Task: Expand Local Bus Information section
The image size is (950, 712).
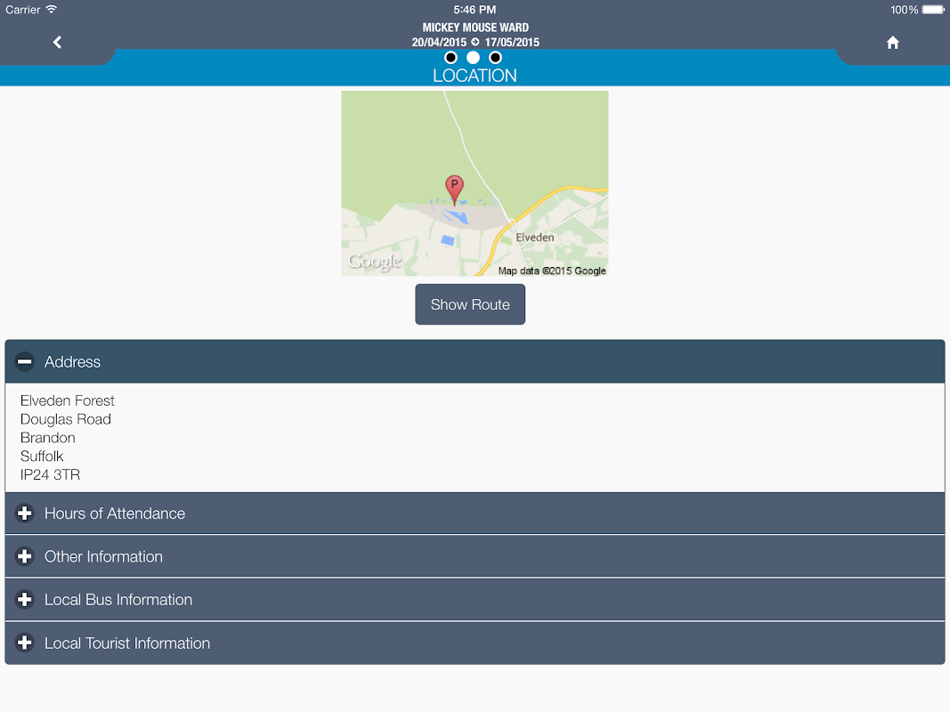Action: pyautogui.click(x=475, y=599)
